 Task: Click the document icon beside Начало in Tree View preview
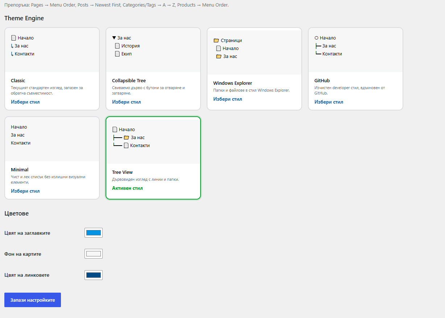(115, 129)
